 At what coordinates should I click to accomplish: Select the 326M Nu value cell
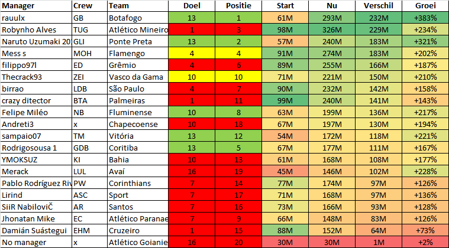point(332,30)
